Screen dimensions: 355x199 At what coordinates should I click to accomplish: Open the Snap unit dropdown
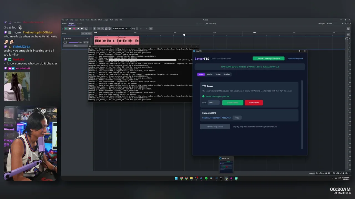click(143, 28)
